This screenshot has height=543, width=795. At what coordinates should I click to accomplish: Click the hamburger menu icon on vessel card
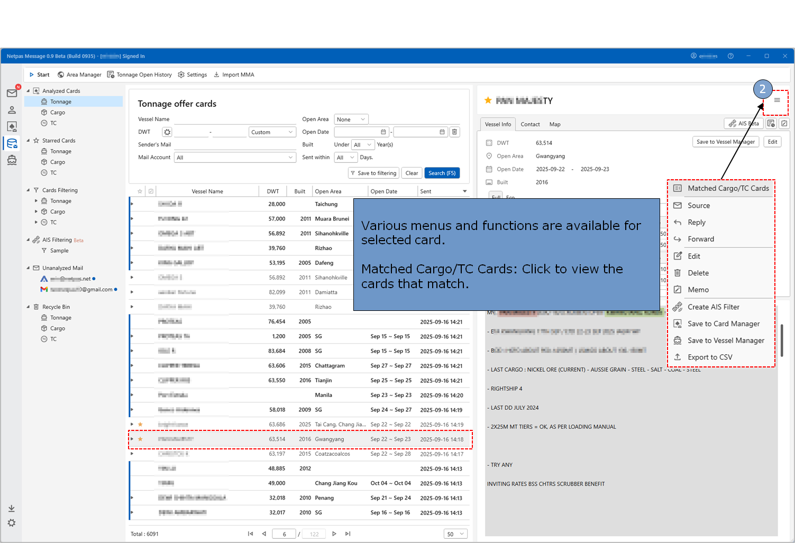click(x=776, y=100)
